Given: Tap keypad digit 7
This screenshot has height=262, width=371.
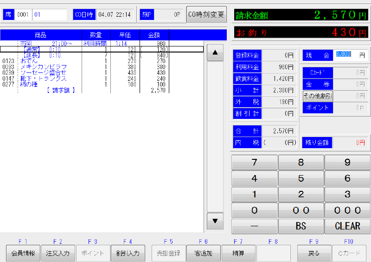Looking at the screenshot, I should [x=254, y=163].
